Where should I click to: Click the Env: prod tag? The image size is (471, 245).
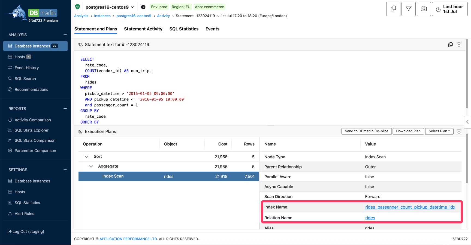point(159,7)
